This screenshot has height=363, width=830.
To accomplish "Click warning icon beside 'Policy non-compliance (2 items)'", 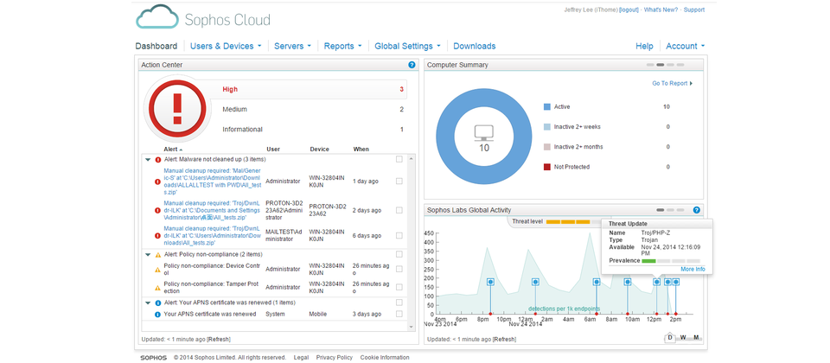I will click(x=157, y=254).
